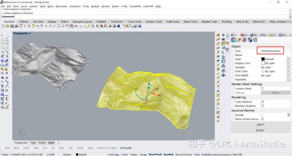Open the Analyze menu
The image size is (292, 156).
click(x=95, y=6)
